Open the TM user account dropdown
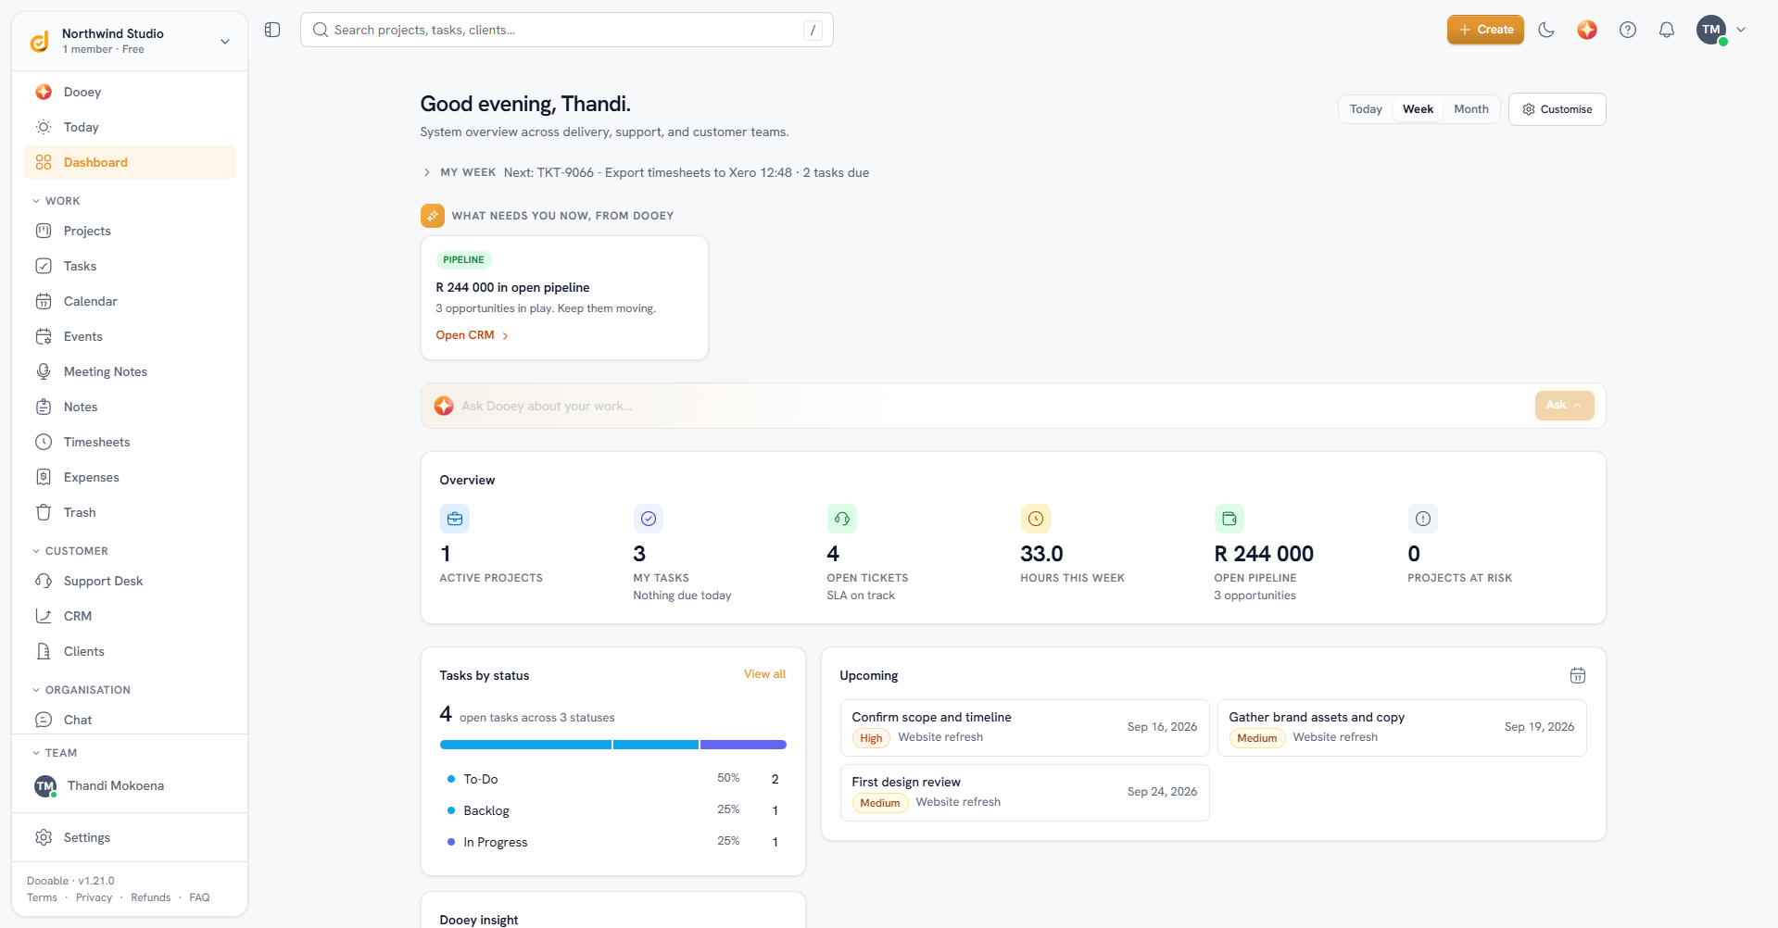 coord(1721,30)
